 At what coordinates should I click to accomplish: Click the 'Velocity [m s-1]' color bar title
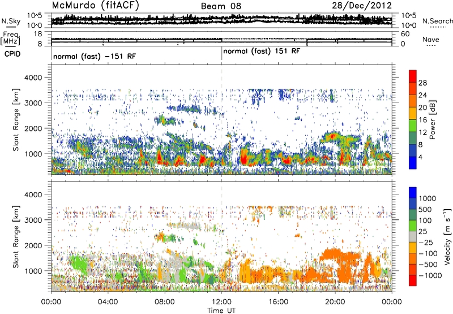click(447, 237)
